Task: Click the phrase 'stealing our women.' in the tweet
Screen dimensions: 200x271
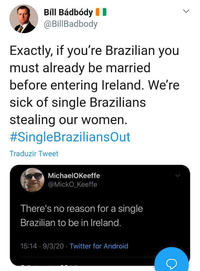Action: coord(69,120)
